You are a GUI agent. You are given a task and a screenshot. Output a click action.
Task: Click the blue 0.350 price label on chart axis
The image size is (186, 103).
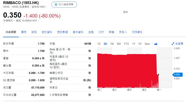[177, 74]
